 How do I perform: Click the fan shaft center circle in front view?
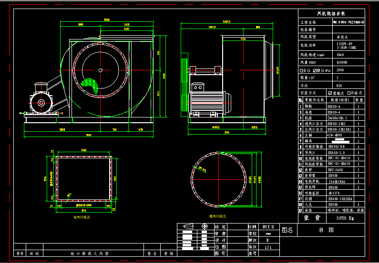pyautogui.click(x=100, y=70)
